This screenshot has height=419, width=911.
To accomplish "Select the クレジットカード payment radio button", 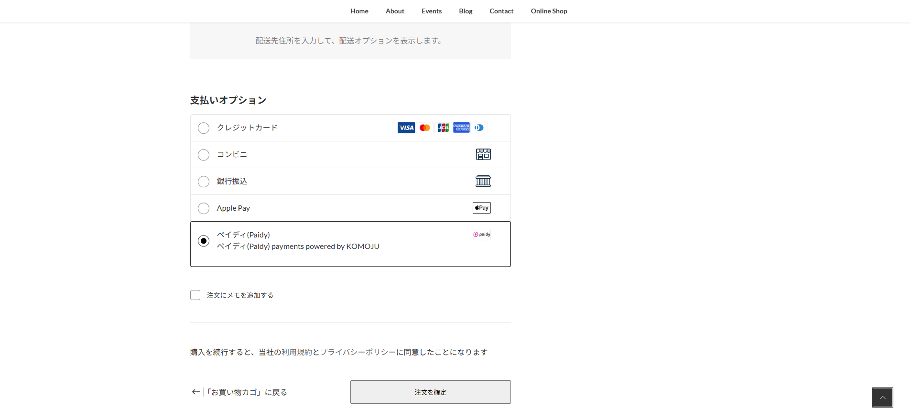I will coord(204,128).
